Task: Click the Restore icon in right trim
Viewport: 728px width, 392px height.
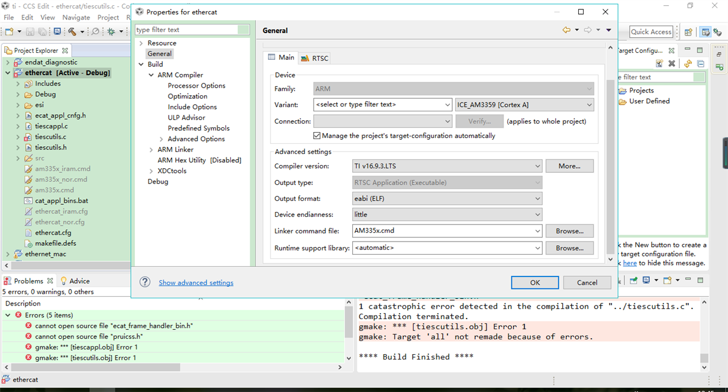Action: [719, 54]
